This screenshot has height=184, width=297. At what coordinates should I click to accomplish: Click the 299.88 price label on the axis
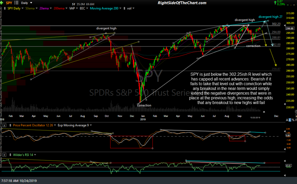290,28
